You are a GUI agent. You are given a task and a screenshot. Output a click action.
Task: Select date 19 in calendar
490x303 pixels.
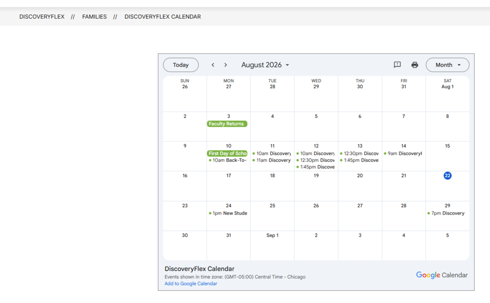[316, 176]
